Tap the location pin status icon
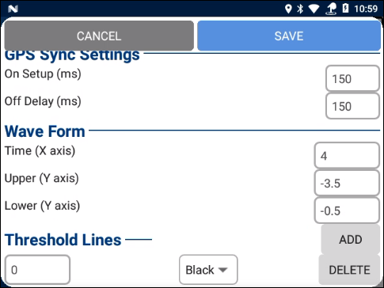The width and height of the screenshot is (384, 288). pyautogui.click(x=288, y=9)
